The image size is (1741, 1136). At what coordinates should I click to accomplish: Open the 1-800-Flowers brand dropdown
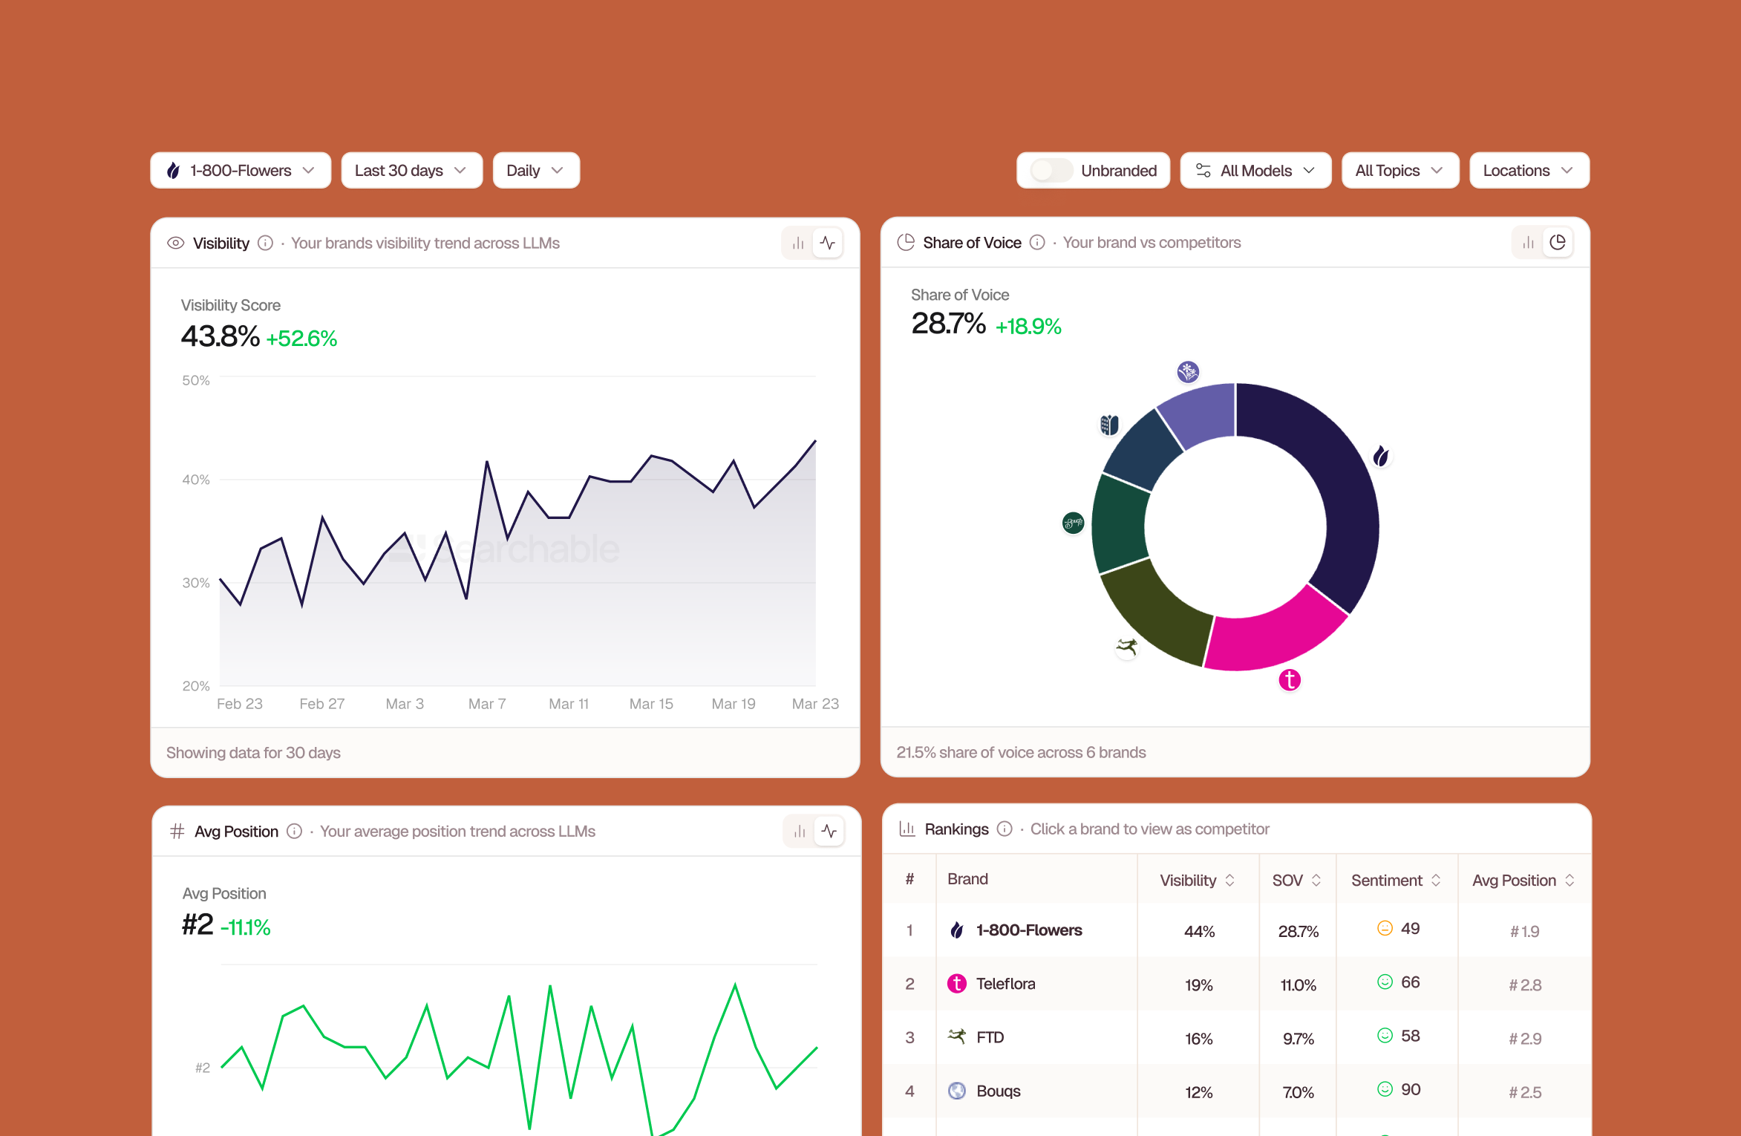[241, 171]
